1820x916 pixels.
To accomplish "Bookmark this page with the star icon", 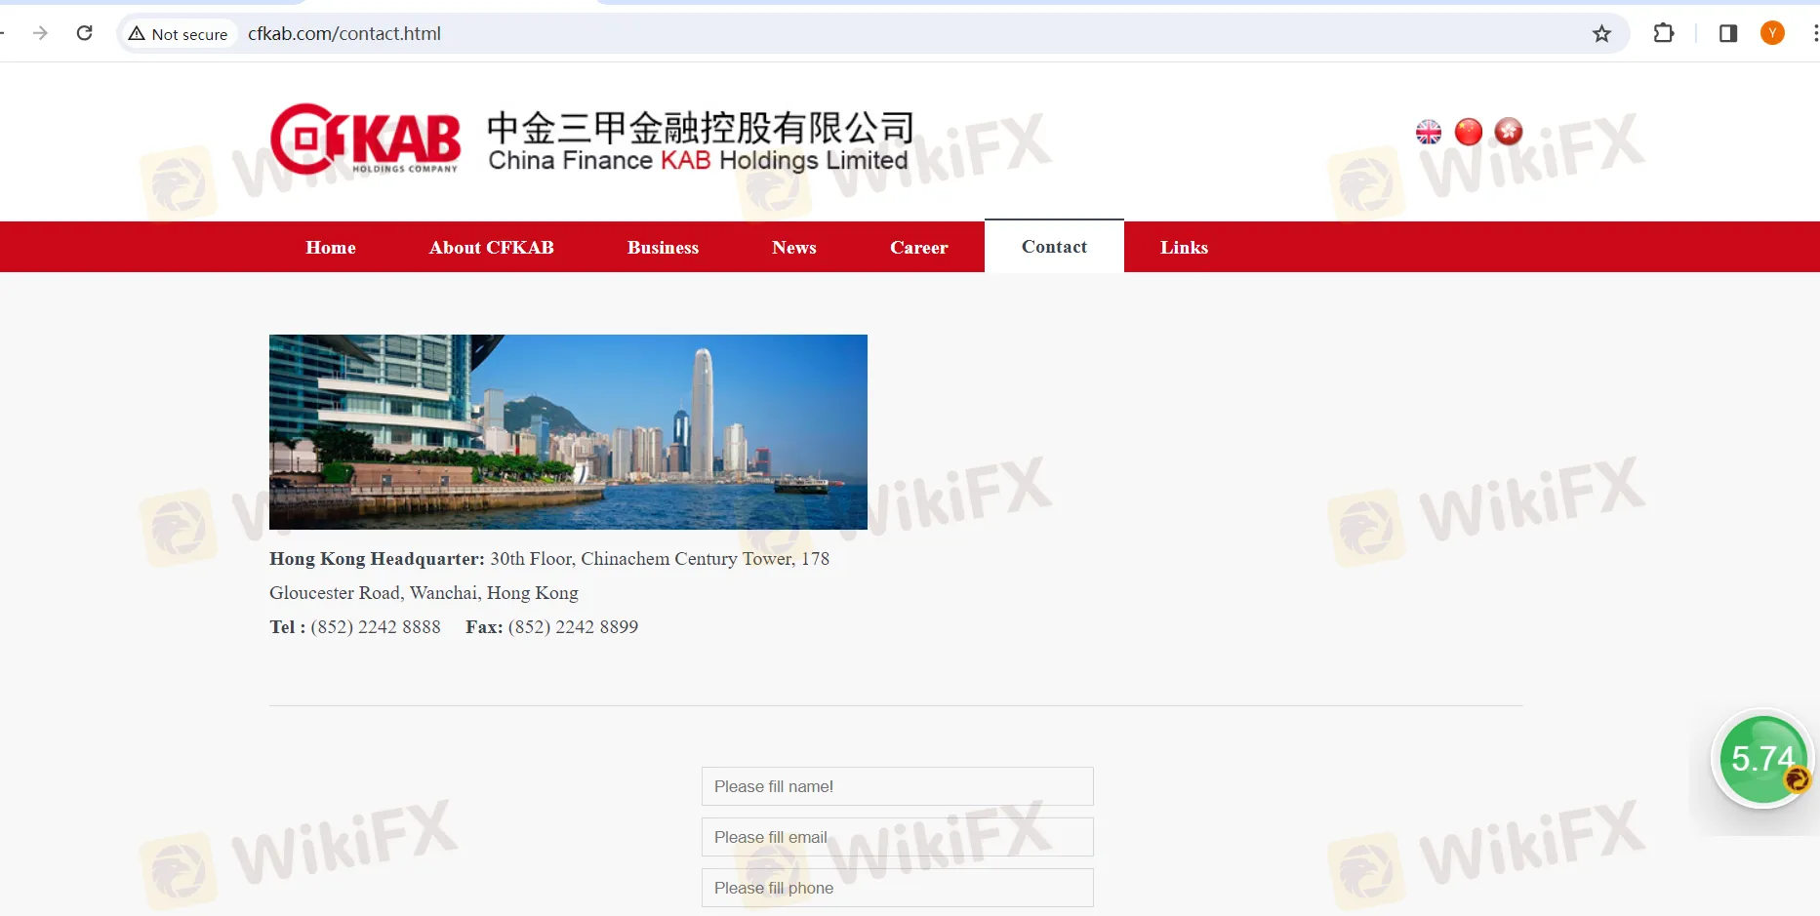I will pyautogui.click(x=1601, y=34).
